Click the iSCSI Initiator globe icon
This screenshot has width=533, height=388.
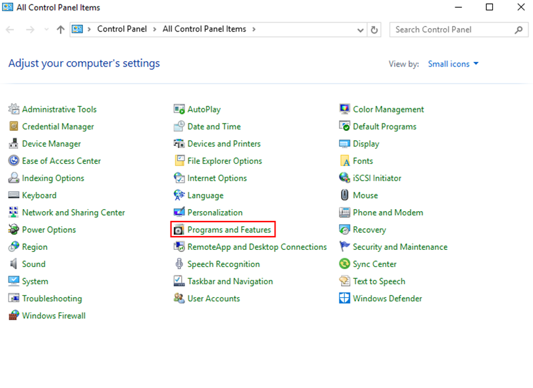(345, 178)
